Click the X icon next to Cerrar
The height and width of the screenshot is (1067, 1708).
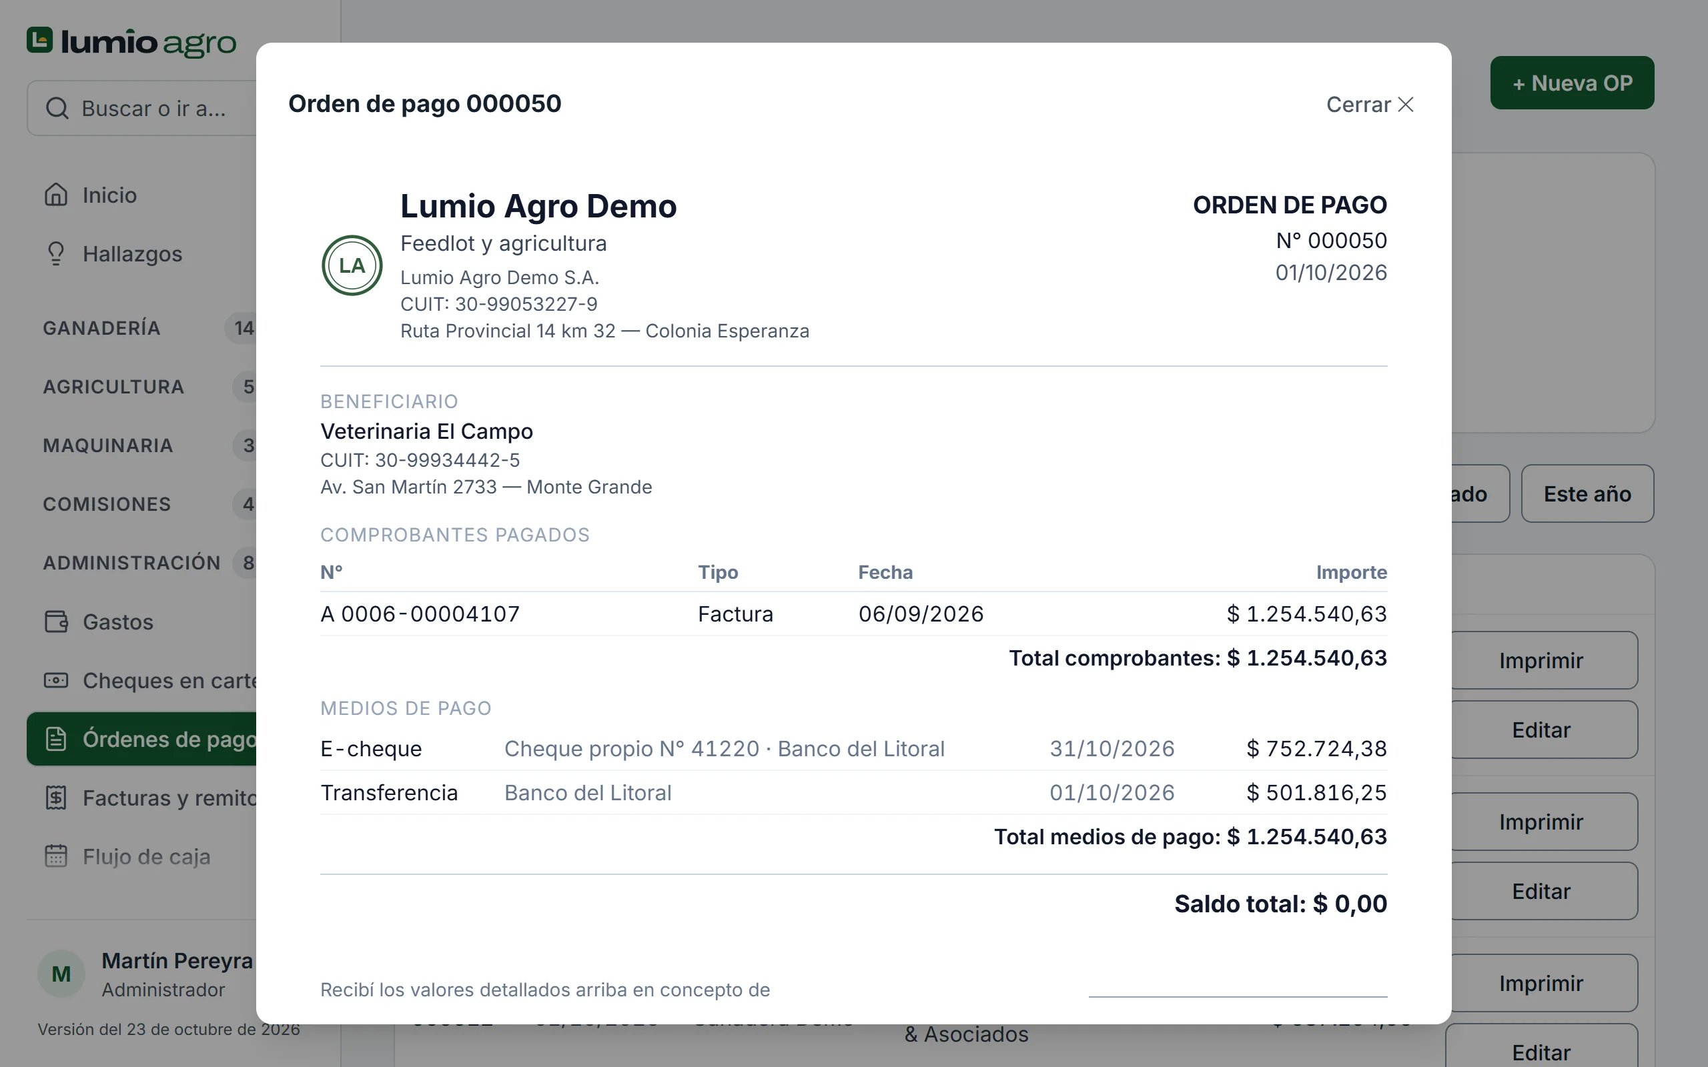coord(1406,105)
